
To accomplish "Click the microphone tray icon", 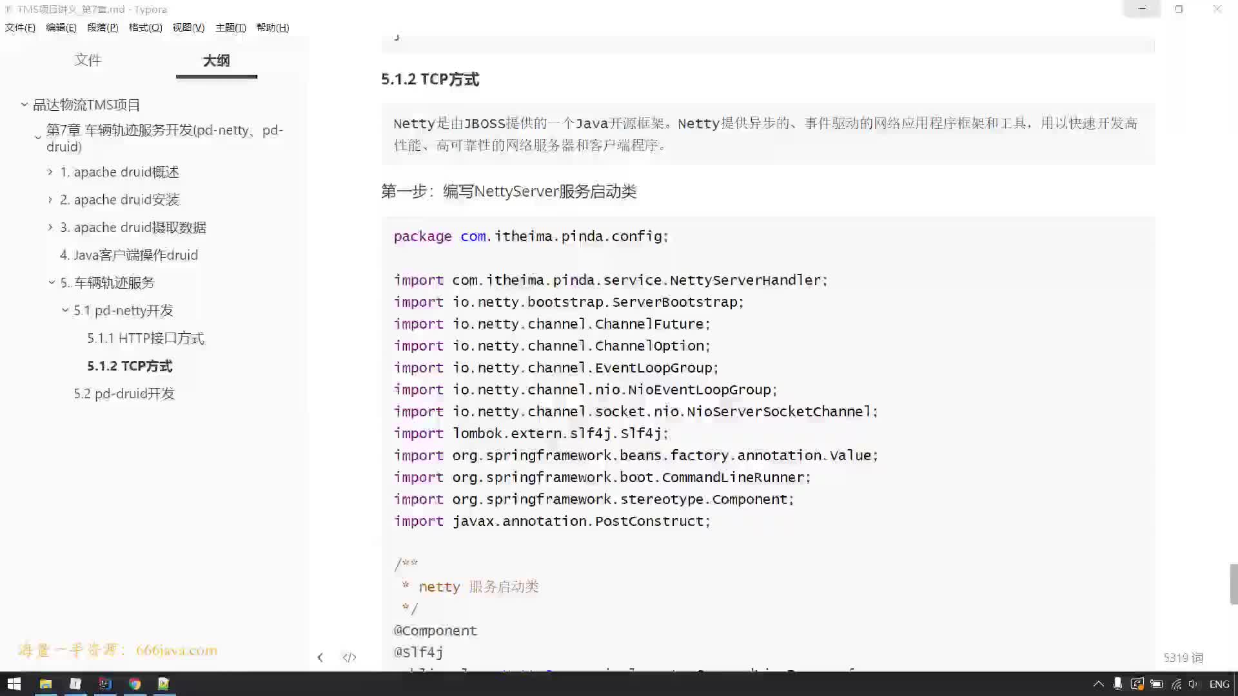I will (1117, 684).
